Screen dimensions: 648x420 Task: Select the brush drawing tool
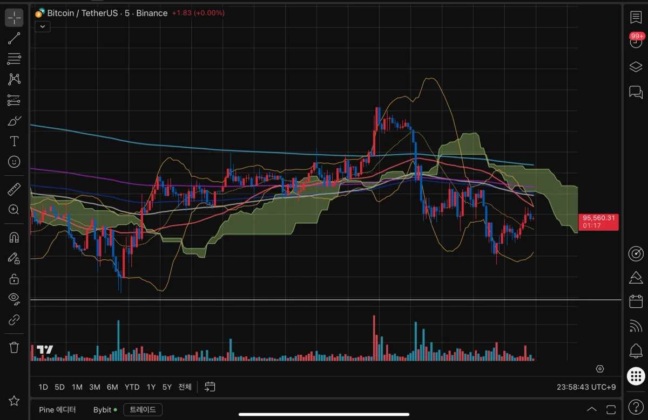click(14, 121)
